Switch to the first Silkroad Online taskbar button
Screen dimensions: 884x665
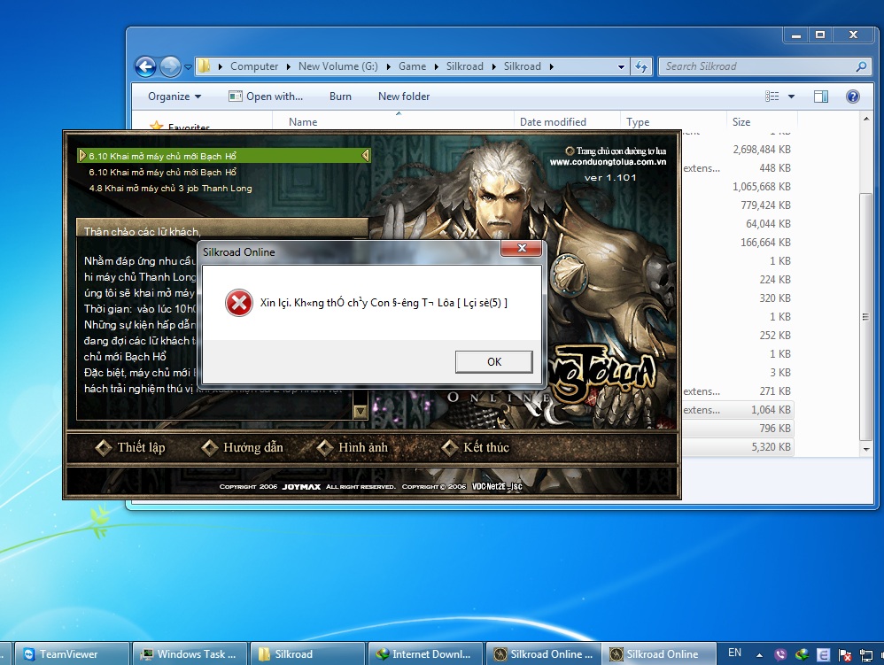542,653
